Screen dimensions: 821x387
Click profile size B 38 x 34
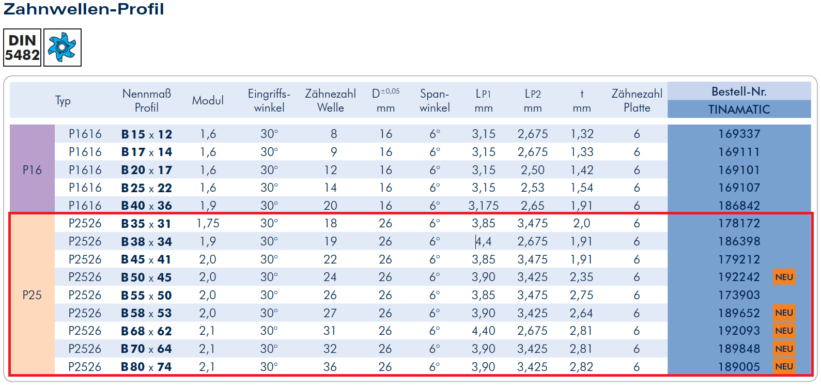tap(147, 242)
